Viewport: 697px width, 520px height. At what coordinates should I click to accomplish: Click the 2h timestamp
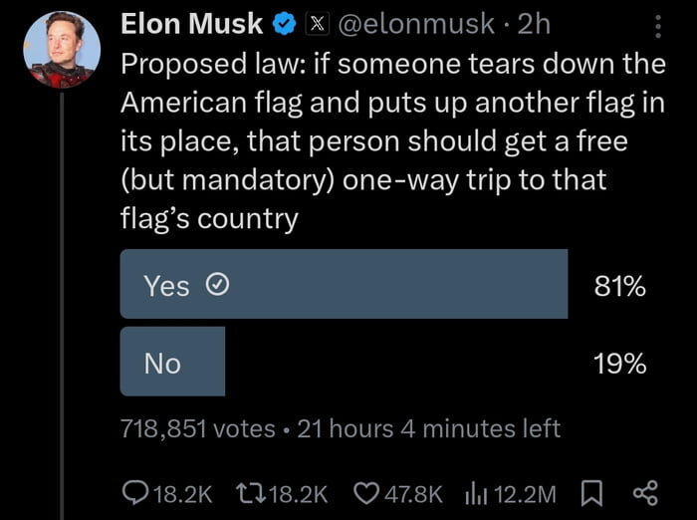click(x=534, y=24)
